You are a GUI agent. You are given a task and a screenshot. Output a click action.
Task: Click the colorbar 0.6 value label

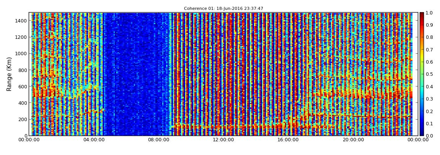point(429,62)
